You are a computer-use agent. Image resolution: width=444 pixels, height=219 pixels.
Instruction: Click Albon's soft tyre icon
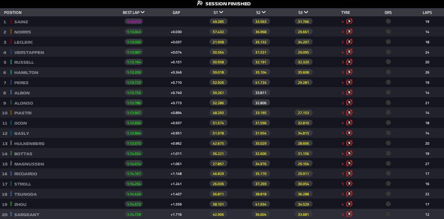[349, 92]
